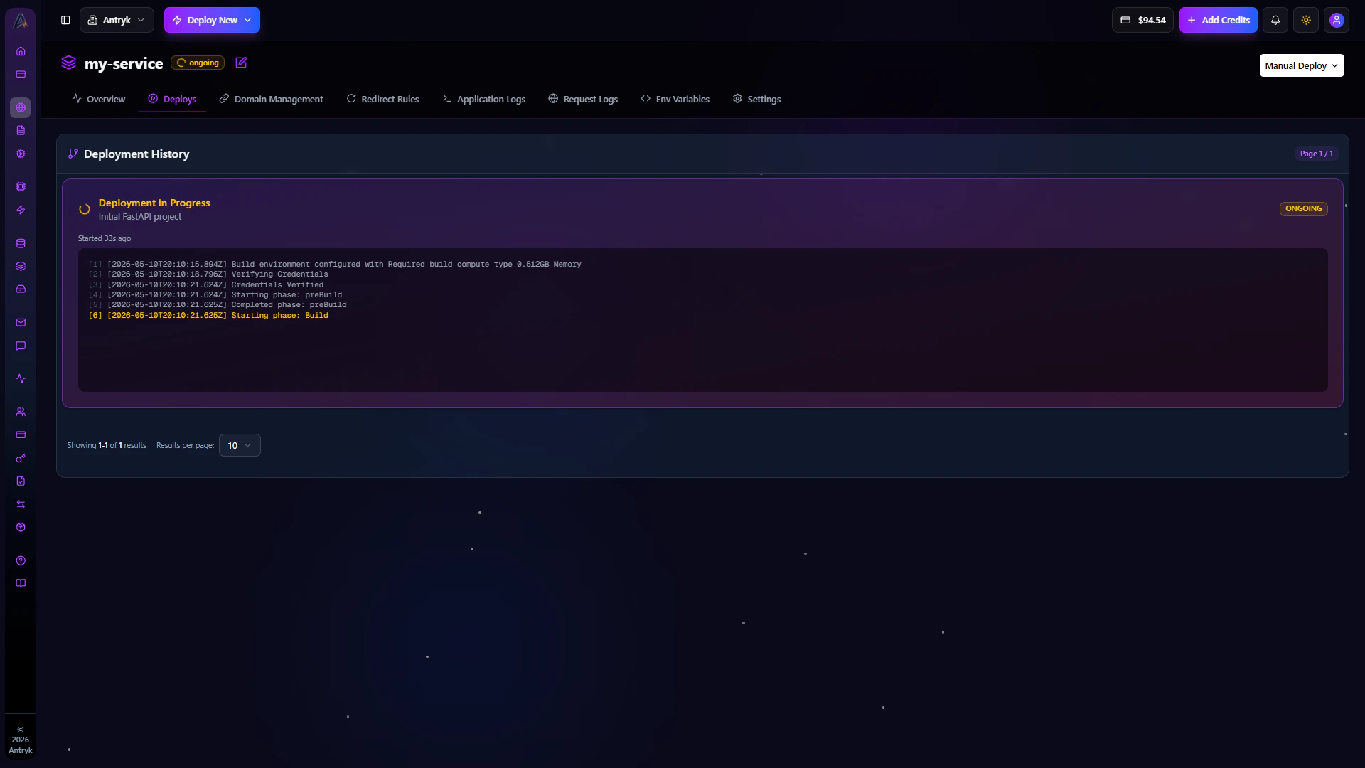
Task: Click the help question mark icon
Action: [x=21, y=560]
